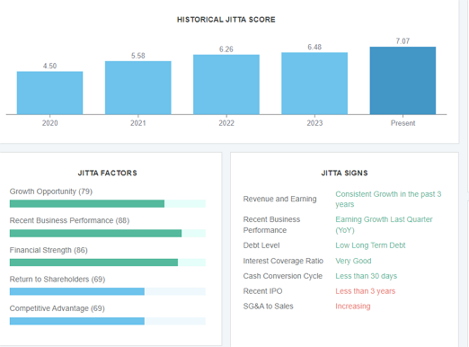
Task: Click the 'JITTA FACTORS' heading
Action: (x=107, y=173)
